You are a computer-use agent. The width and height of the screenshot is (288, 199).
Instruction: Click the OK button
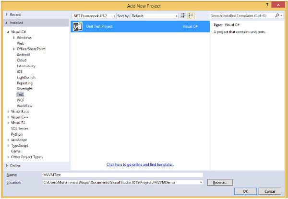pyautogui.click(x=245, y=191)
